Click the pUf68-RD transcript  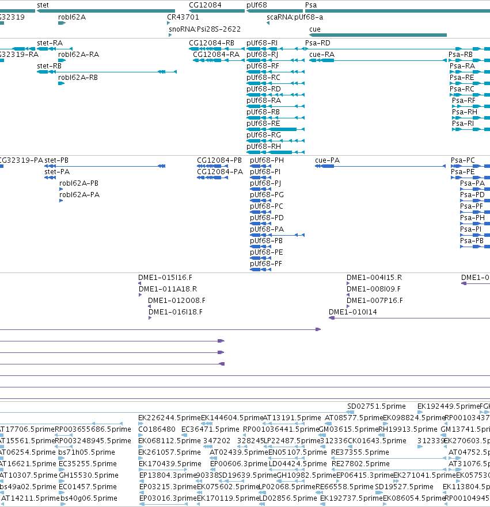coord(276,95)
